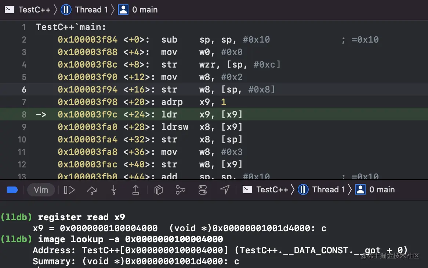Click the TestC++`main: label

[71, 27]
